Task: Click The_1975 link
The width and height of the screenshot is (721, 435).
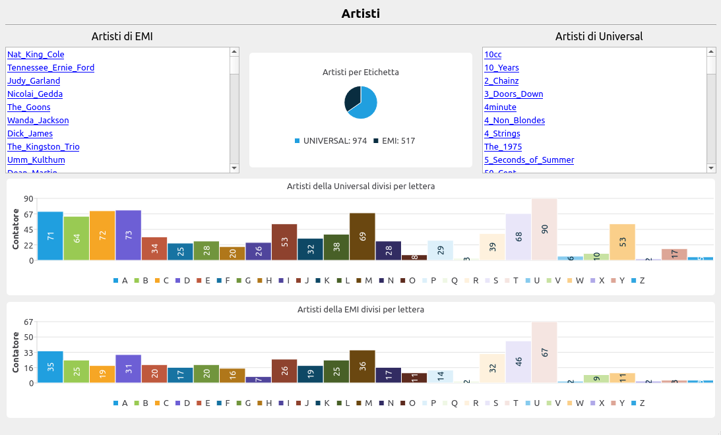Action: [x=503, y=146]
